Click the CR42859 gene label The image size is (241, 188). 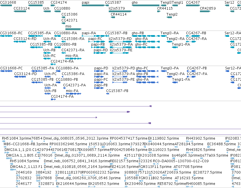[x=208, y=8]
